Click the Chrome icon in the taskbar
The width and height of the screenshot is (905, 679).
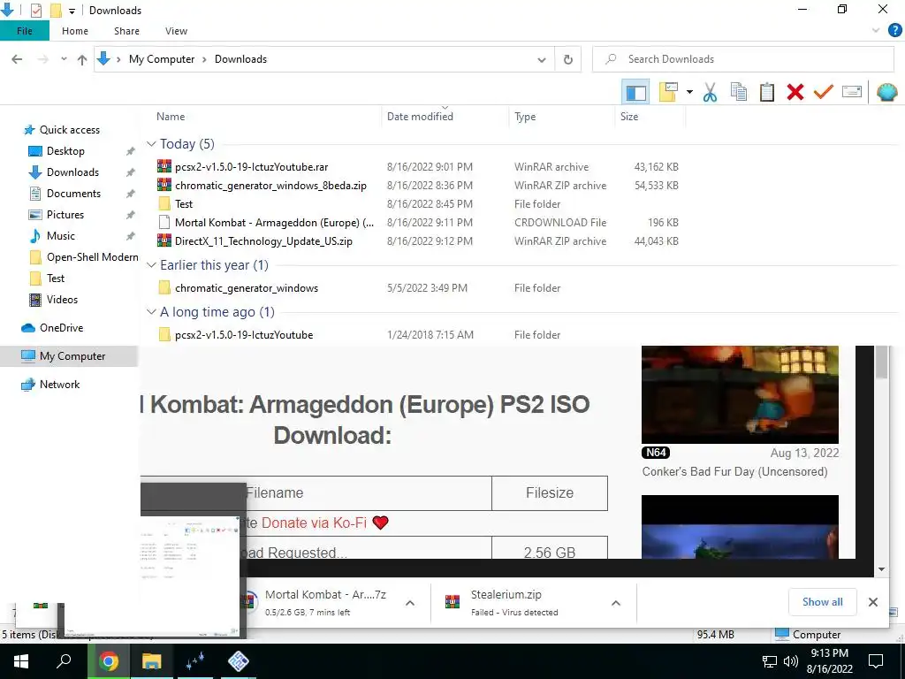[x=109, y=661]
